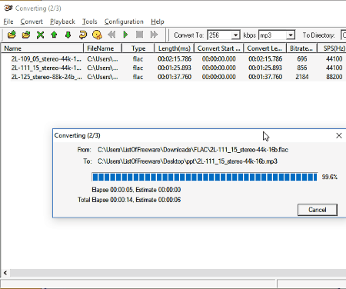Click length value 00:02:15.786 in Length column
Screen dimensions: 346x289
pos(175,59)
